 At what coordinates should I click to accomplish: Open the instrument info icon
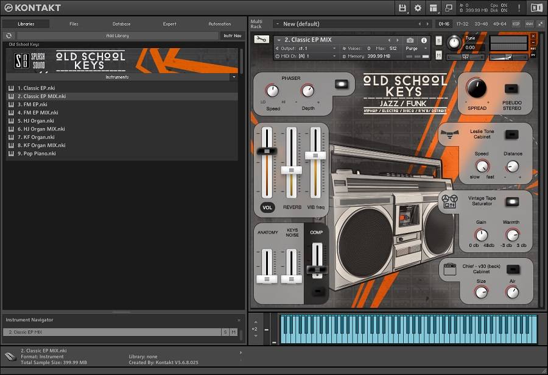(424, 40)
